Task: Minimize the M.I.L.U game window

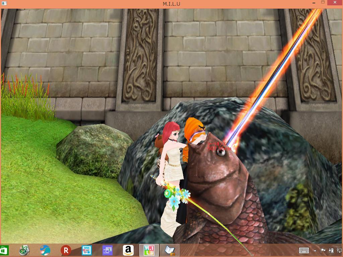Action: [x=311, y=3]
